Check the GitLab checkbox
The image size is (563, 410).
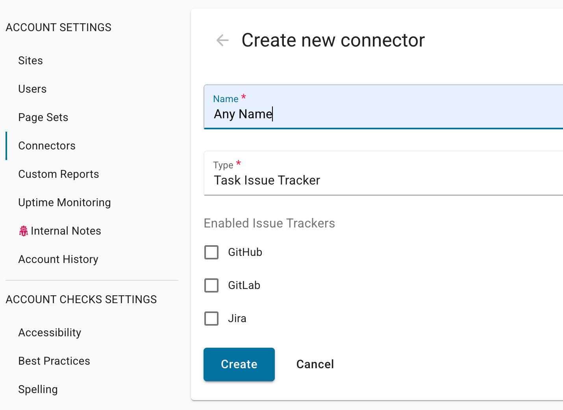pos(211,285)
